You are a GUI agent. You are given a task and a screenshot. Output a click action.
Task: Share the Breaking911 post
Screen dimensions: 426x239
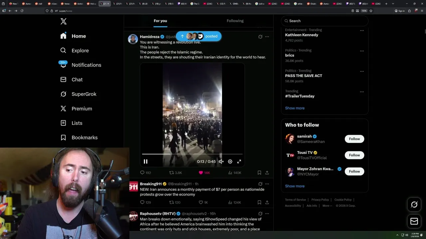pyautogui.click(x=267, y=202)
